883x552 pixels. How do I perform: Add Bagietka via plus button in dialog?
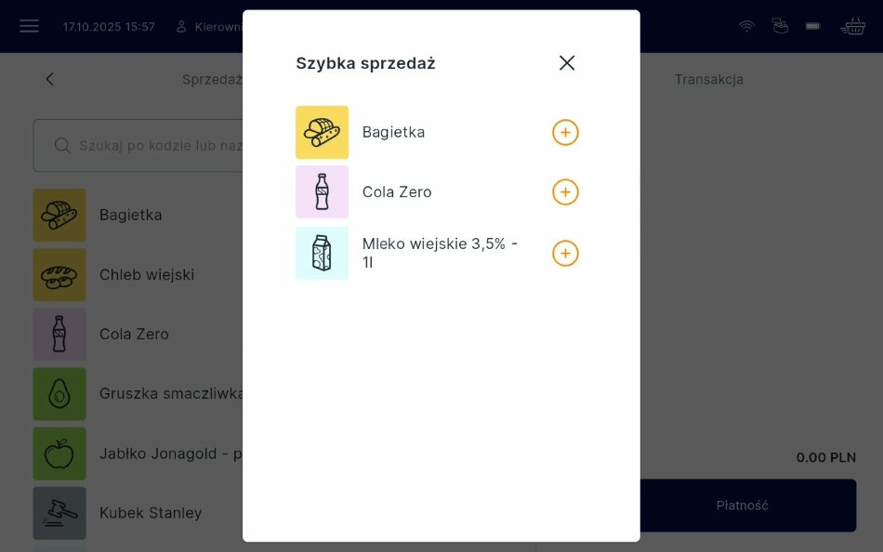(x=565, y=133)
